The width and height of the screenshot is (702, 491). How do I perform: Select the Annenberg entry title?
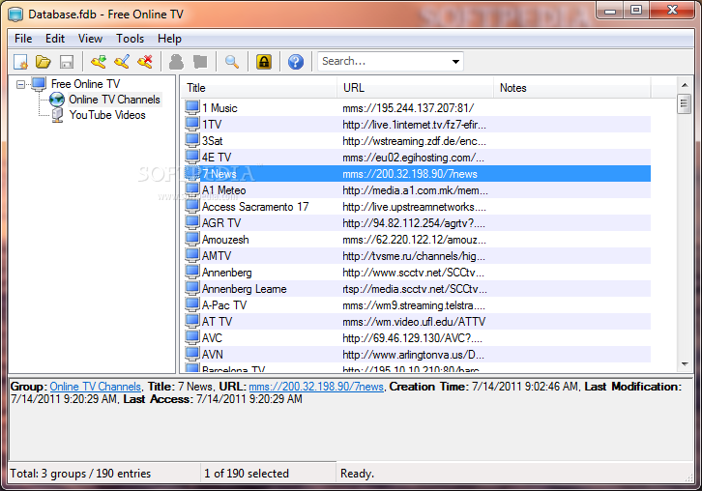point(227,273)
